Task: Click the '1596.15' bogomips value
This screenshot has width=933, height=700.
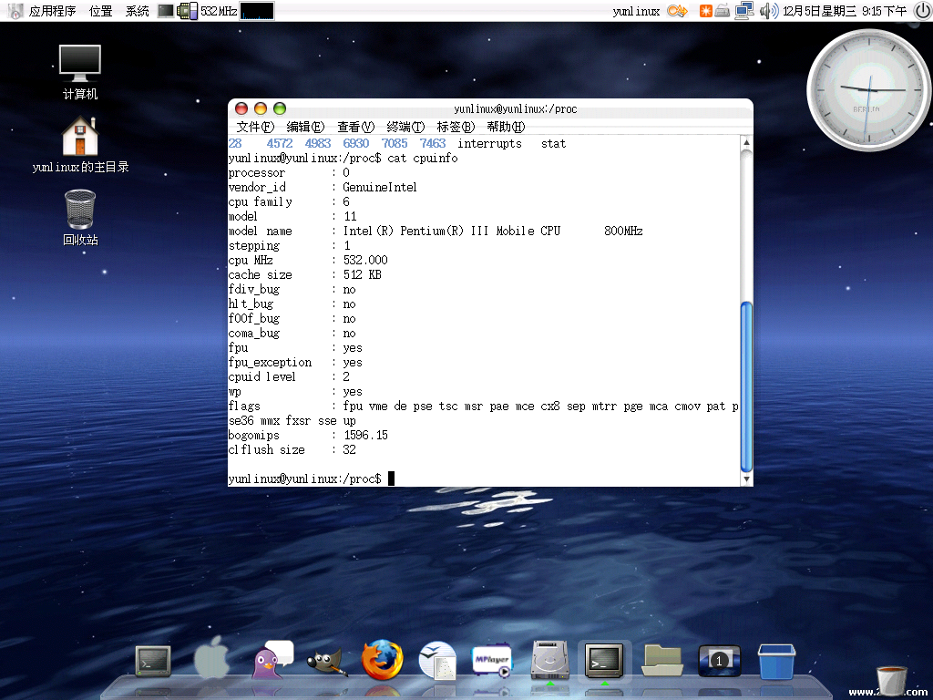Action: 366,435
